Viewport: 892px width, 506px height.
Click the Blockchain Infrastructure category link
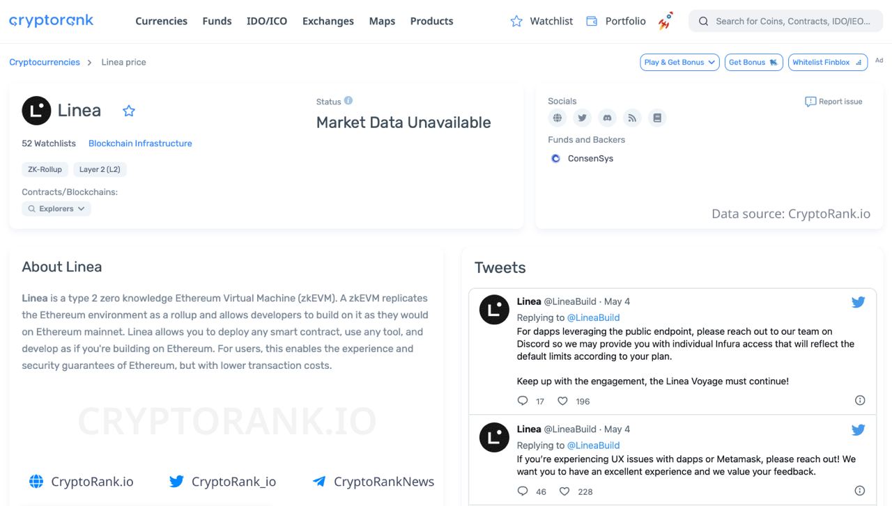click(x=140, y=143)
